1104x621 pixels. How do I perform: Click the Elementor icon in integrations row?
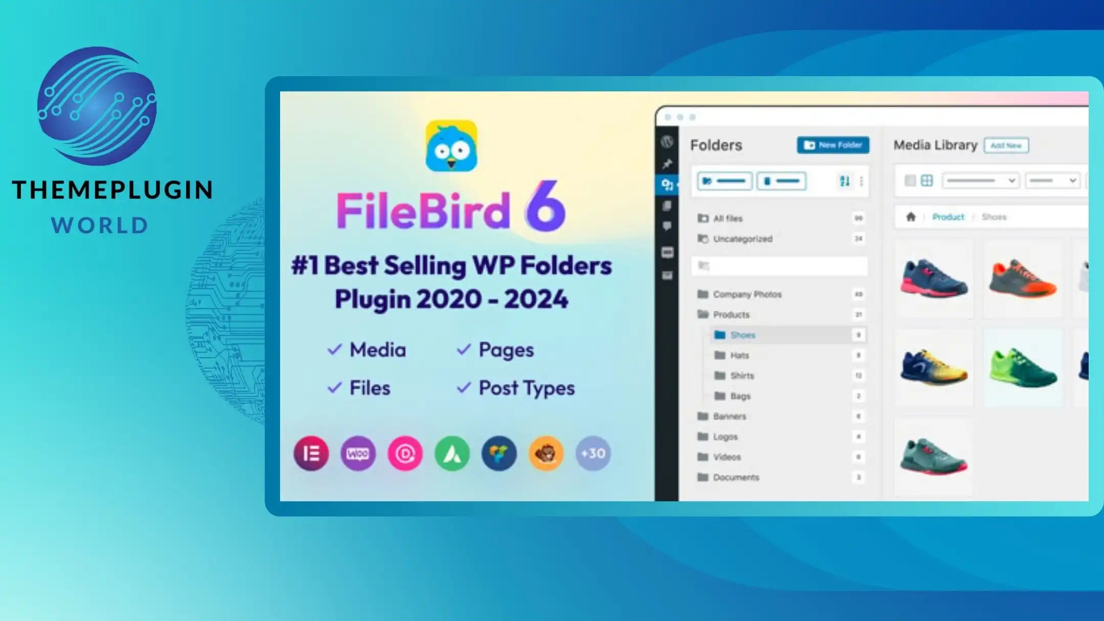tap(311, 453)
